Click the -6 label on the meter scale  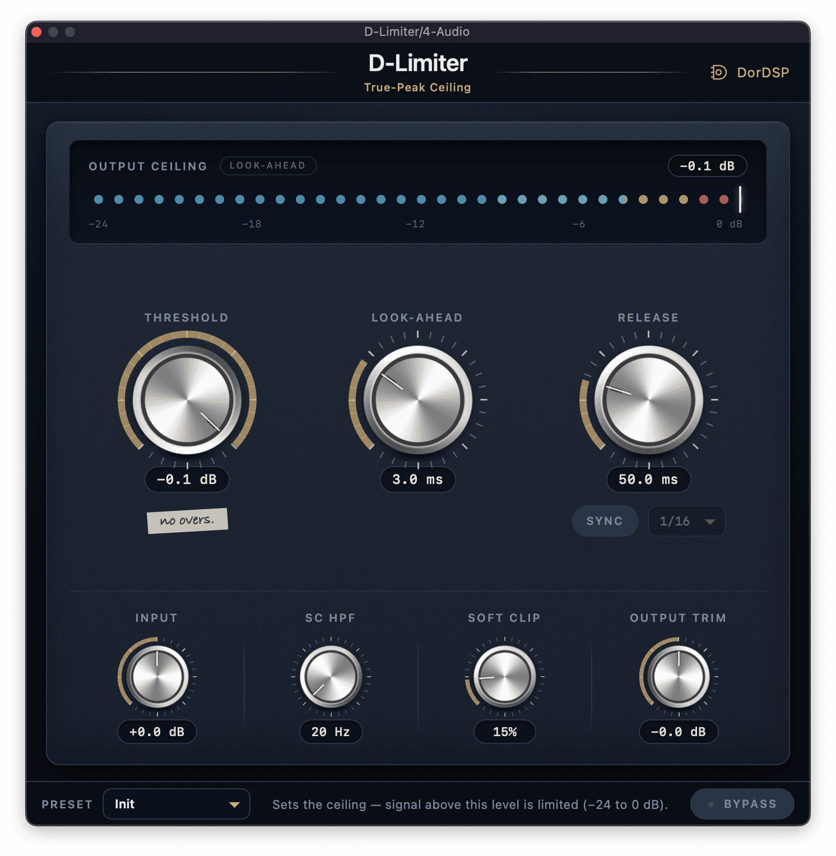coord(579,224)
